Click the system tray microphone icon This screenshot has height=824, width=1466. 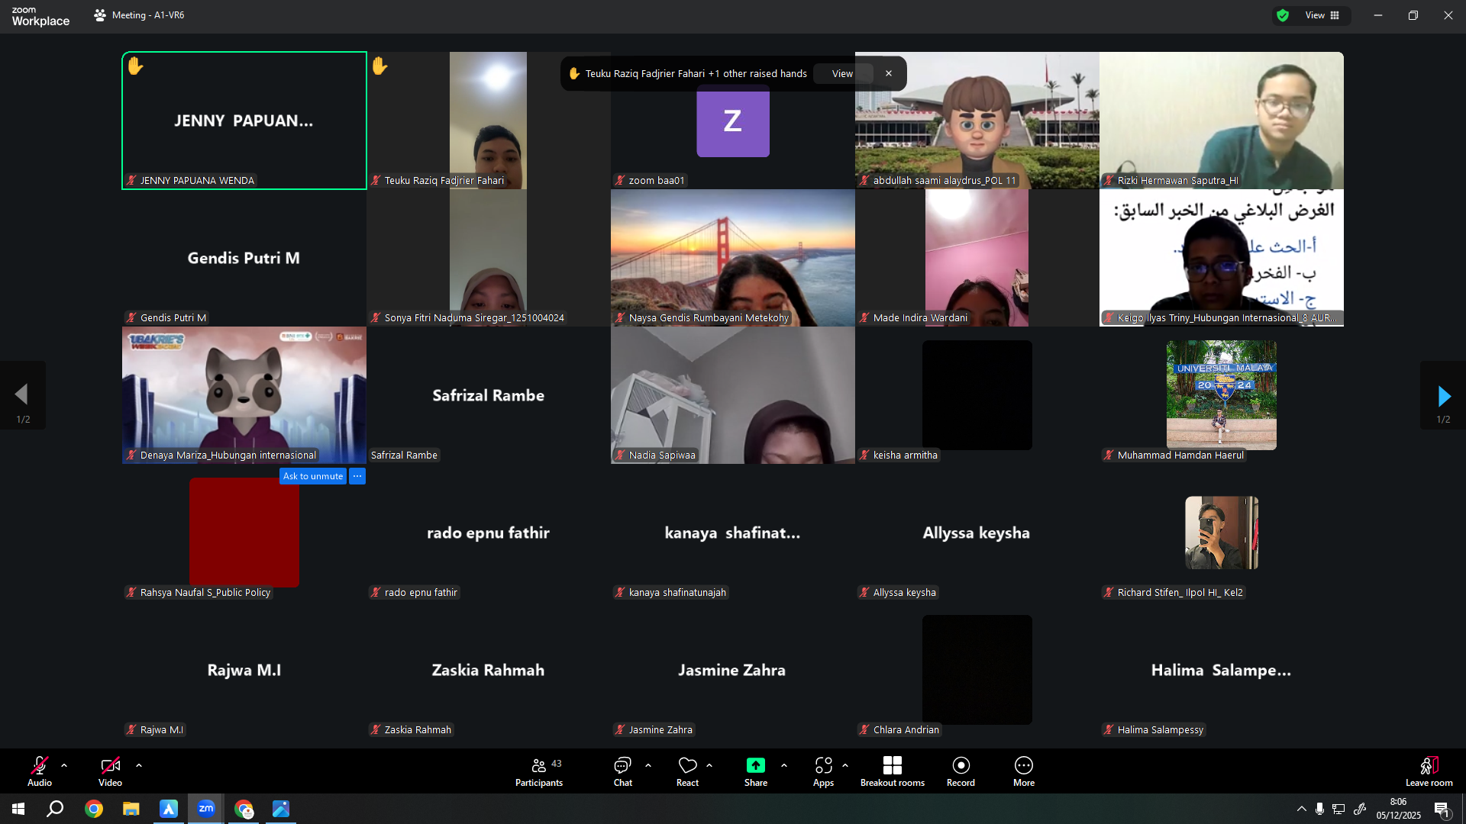click(1319, 809)
